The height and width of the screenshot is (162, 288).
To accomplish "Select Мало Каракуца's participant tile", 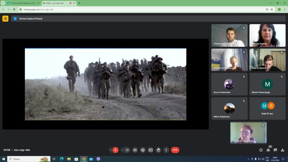I will pos(229,109).
